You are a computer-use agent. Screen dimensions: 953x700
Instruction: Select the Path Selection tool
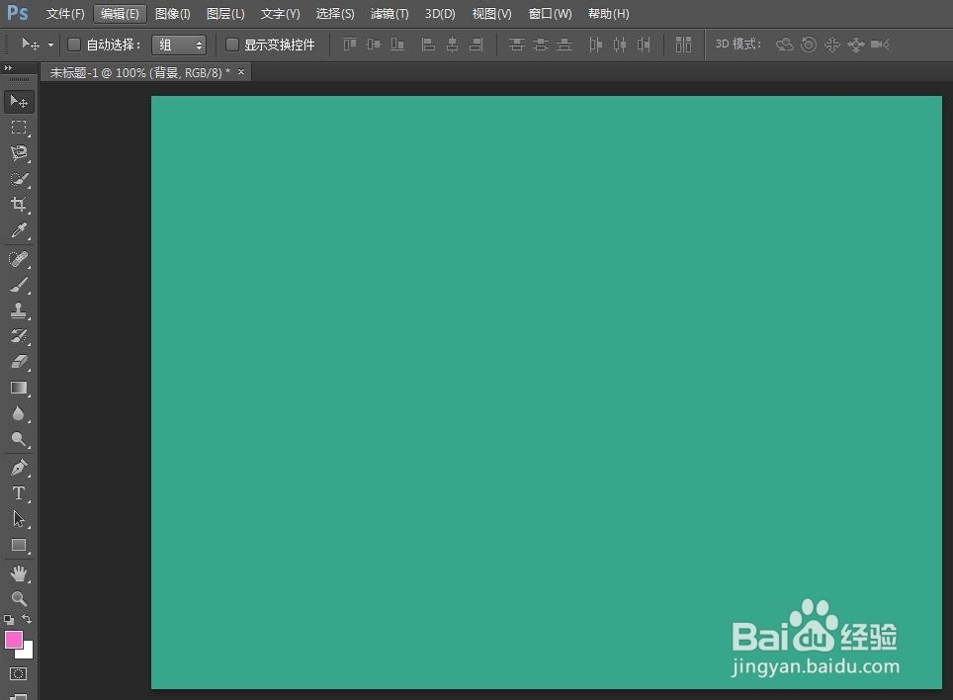click(x=19, y=519)
